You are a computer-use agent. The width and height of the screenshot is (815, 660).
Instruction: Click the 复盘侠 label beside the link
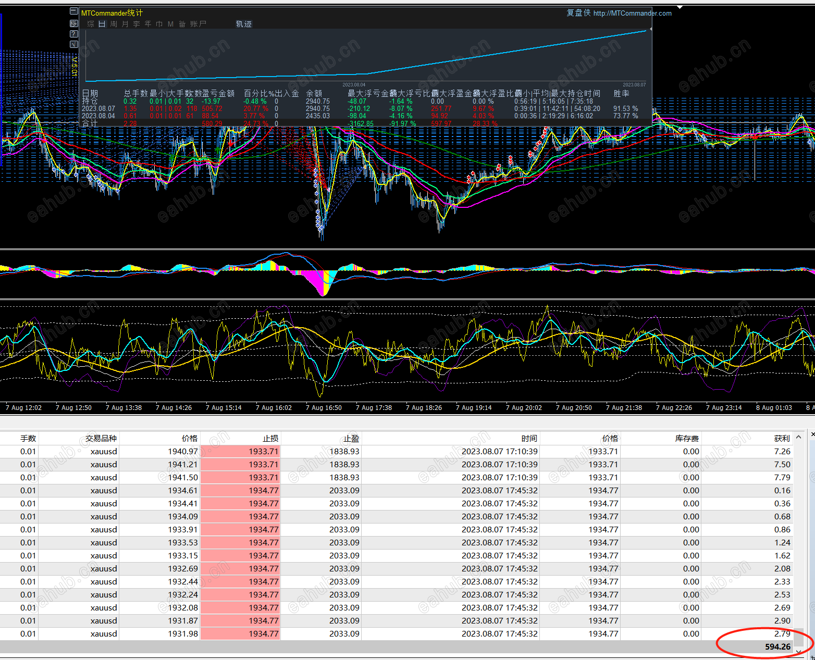coord(579,13)
